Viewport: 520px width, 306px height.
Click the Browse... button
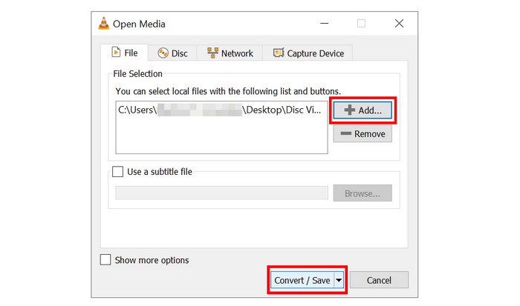click(x=363, y=193)
